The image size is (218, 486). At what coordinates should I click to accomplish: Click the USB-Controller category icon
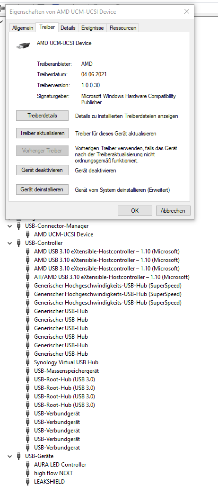(19, 243)
